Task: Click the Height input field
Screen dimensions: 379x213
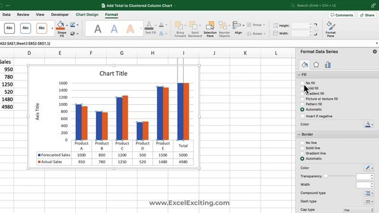Action: [300, 25]
